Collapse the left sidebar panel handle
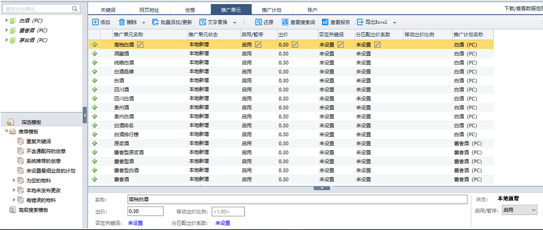543x230 pixels. coord(85,116)
